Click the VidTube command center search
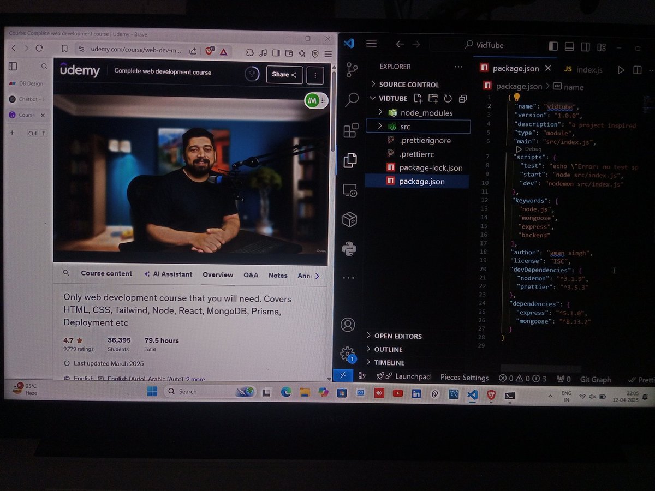Viewport: 655px width, 491px height. point(485,45)
